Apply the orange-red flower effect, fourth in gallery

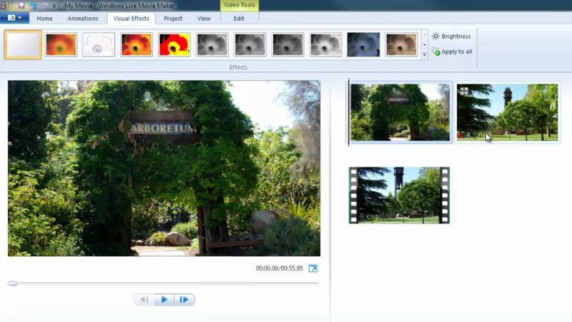coord(137,44)
